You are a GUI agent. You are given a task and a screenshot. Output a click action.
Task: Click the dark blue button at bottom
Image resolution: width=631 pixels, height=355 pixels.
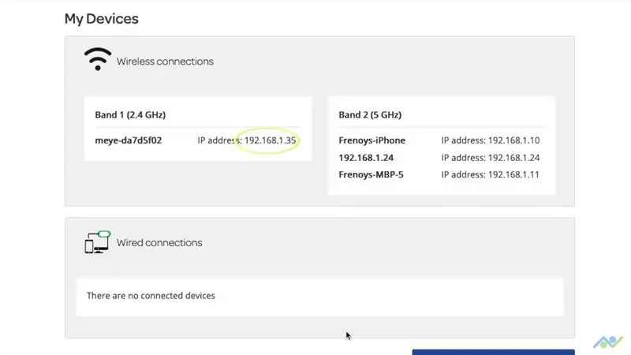click(494, 352)
